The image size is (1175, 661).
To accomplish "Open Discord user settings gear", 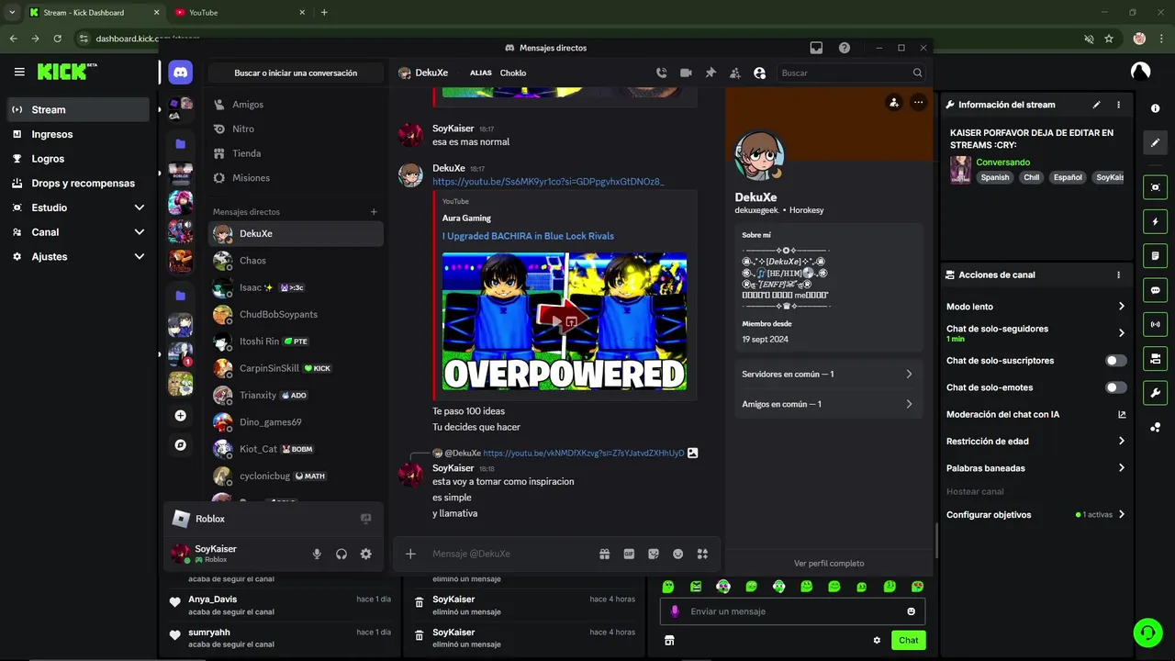I will click(365, 554).
